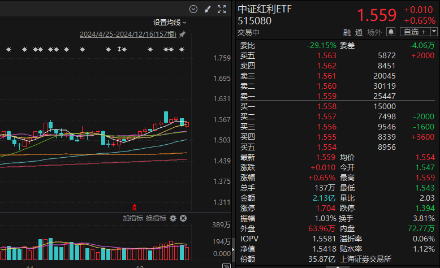The width and height of the screenshot is (440, 268).
Task: Expand the 设置均线 moving average dropdown
Action: (170, 23)
